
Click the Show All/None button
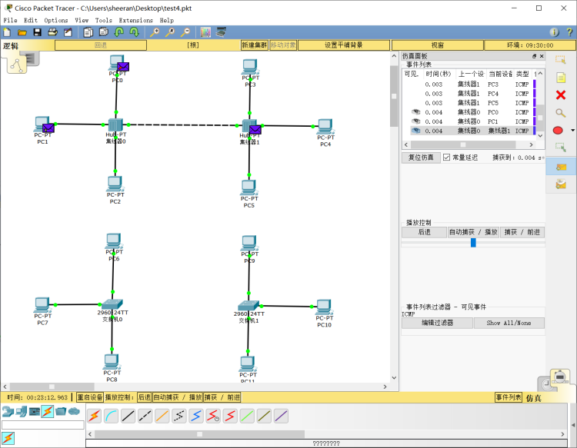509,323
